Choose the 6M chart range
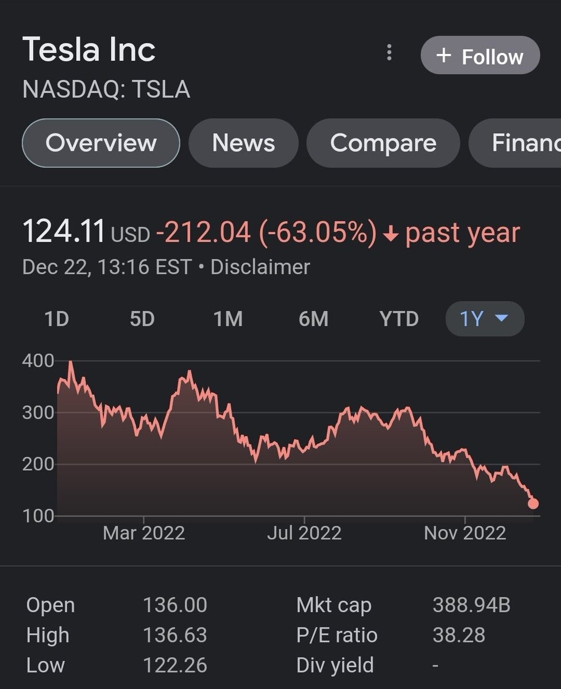This screenshot has width=561, height=689. point(314,319)
